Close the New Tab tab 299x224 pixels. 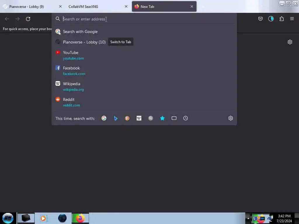tap(192, 6)
